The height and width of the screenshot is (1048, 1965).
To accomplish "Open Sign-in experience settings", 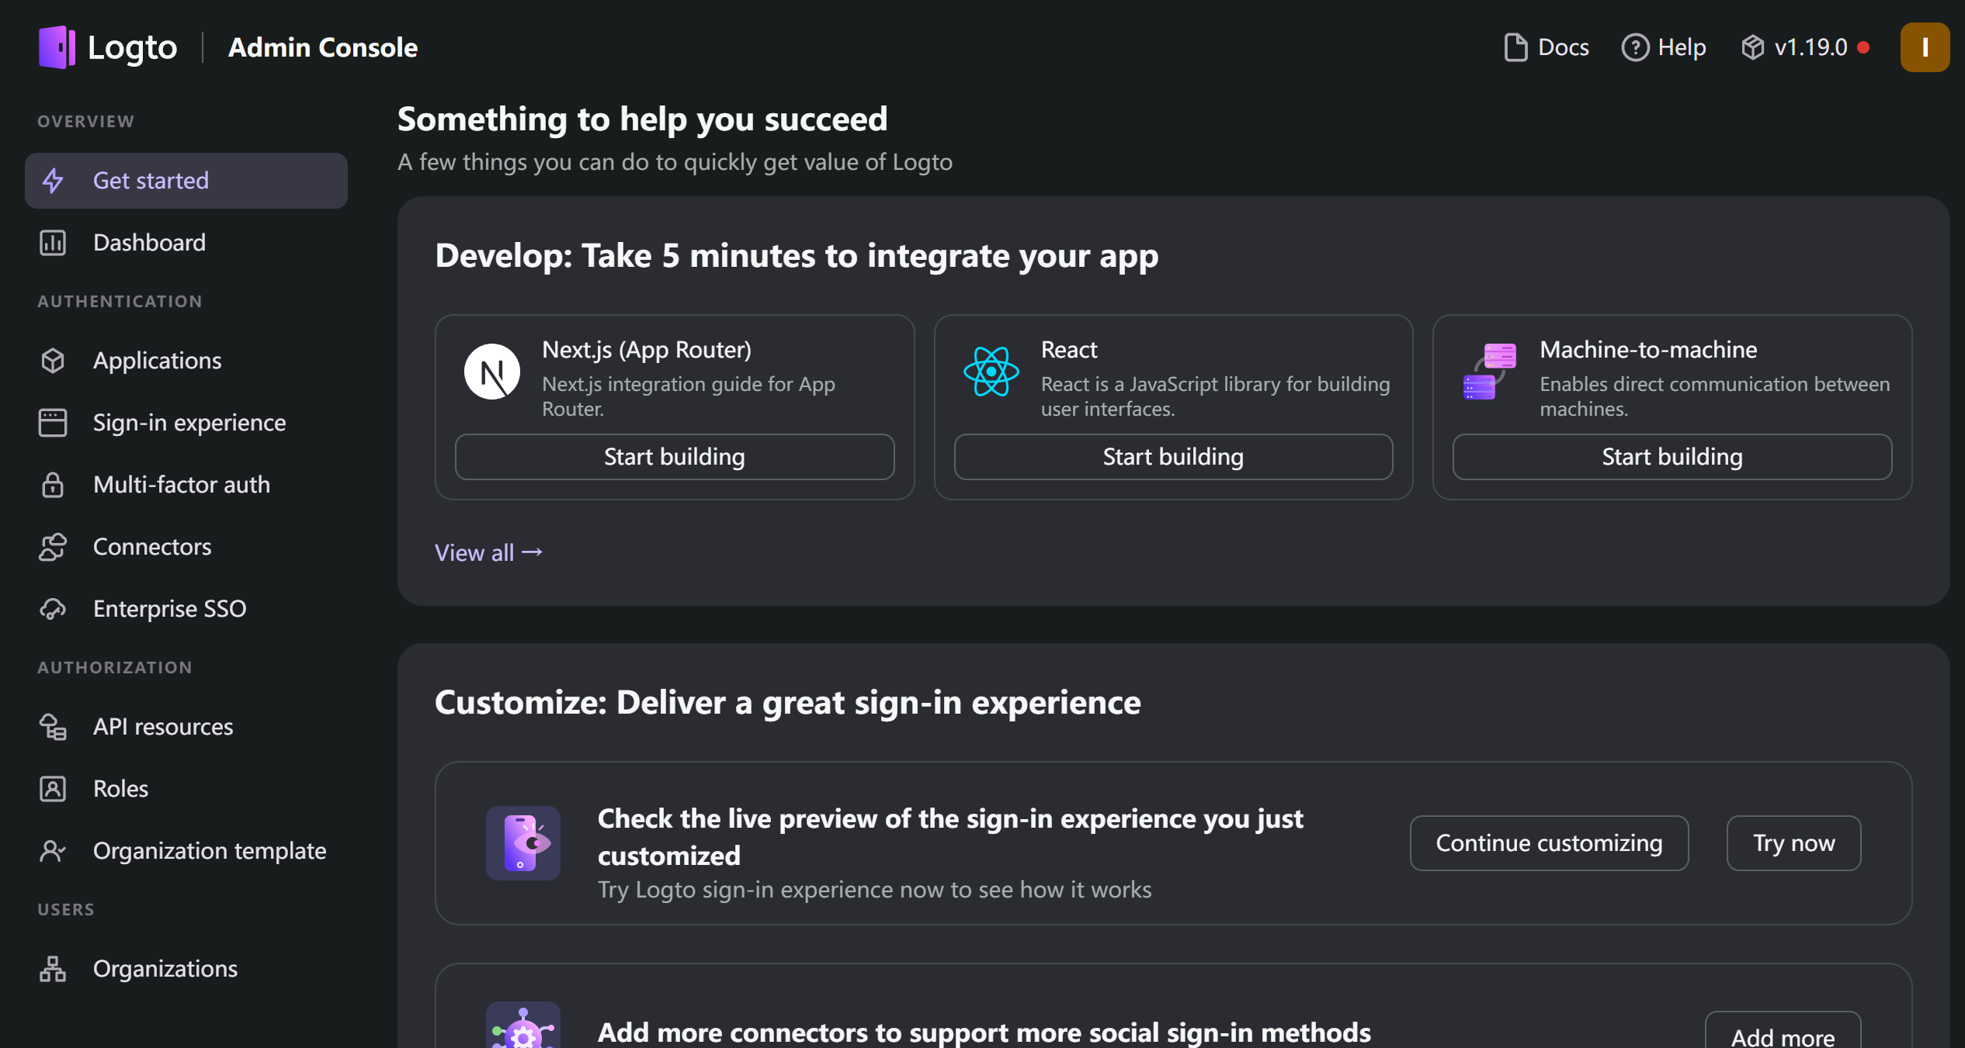I will tap(189, 423).
